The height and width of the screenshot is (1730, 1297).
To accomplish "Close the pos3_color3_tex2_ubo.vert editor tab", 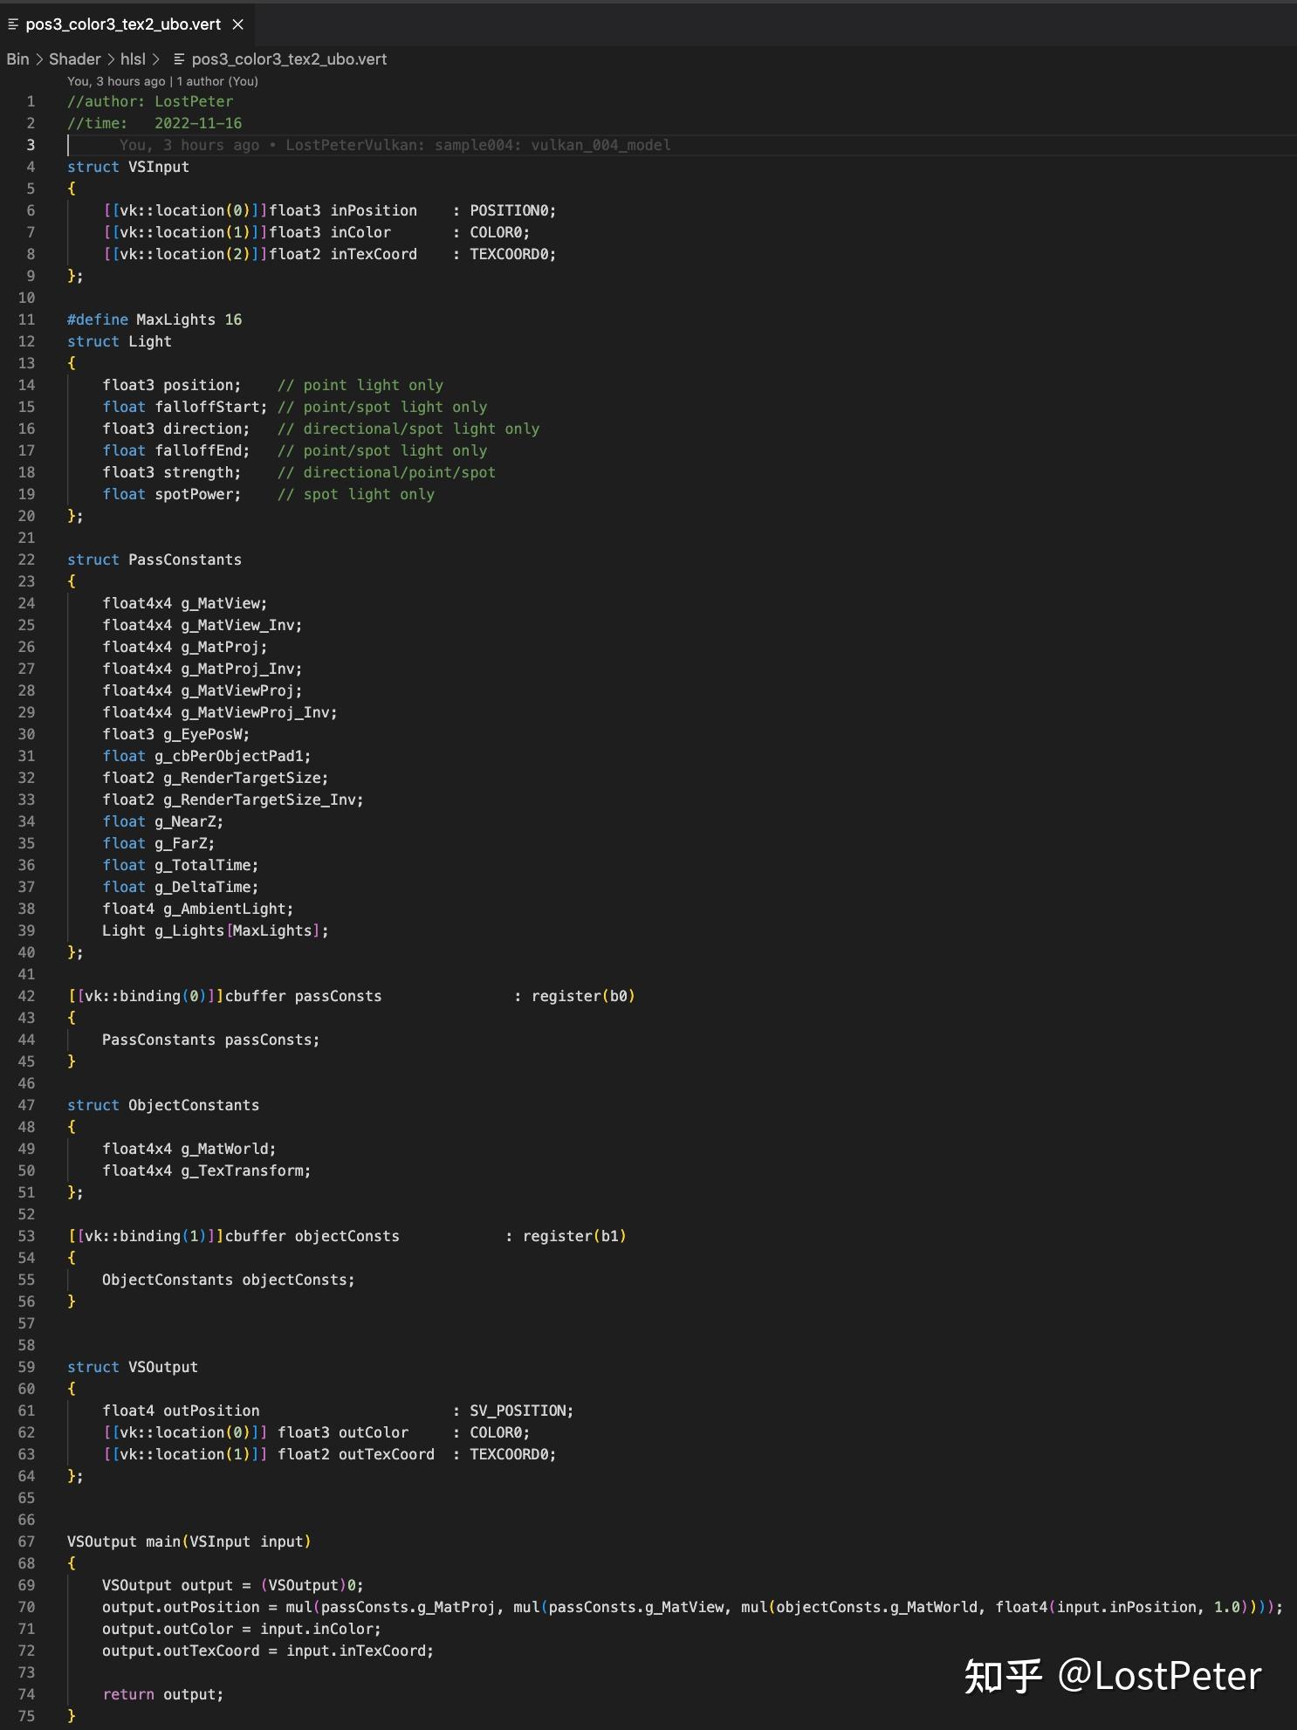I will [x=237, y=24].
